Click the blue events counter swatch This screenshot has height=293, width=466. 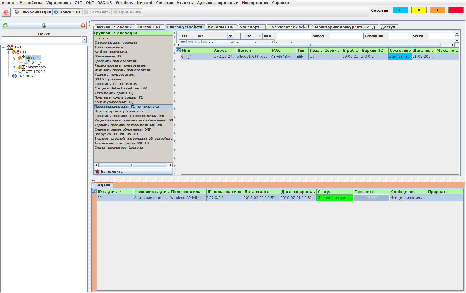(400, 10)
